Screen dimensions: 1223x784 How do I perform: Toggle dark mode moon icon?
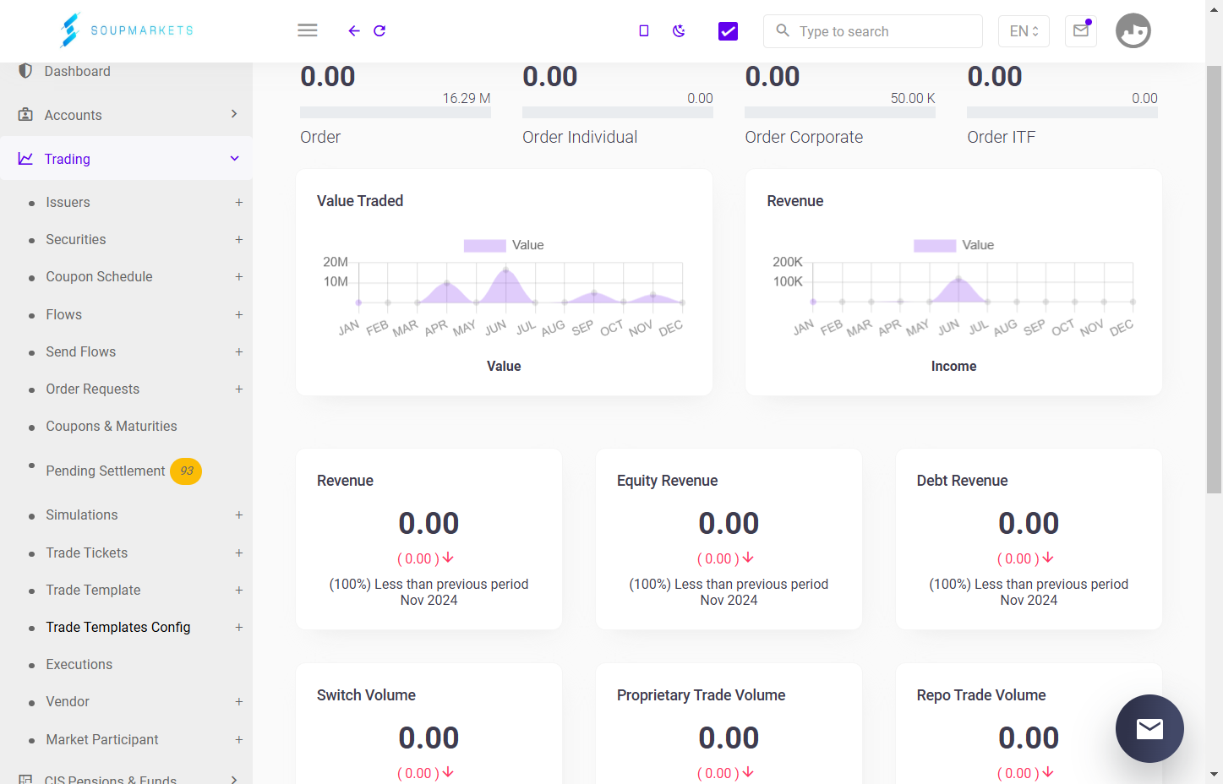(x=679, y=30)
